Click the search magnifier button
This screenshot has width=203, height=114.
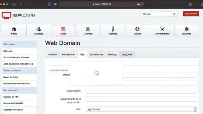coord(174,14)
